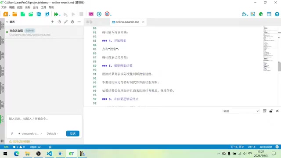
Task: Click the plug connection icon in chat header
Action: [66, 22]
